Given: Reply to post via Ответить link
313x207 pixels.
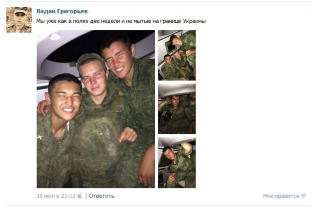Looking at the screenshot, I should (101, 196).
